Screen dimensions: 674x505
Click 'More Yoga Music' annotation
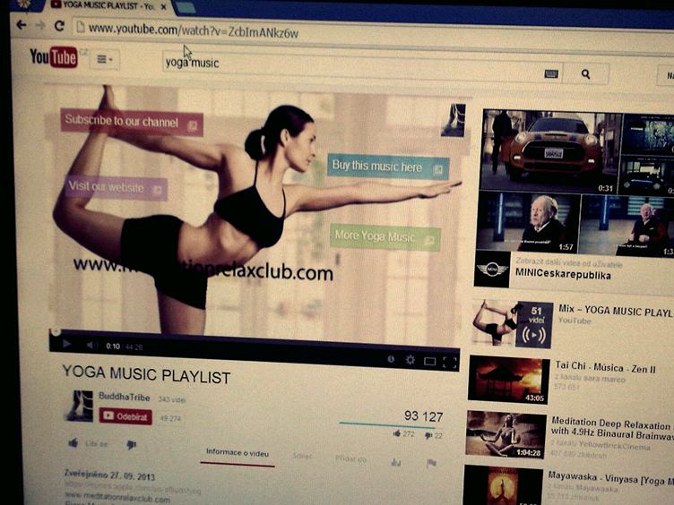click(x=385, y=237)
